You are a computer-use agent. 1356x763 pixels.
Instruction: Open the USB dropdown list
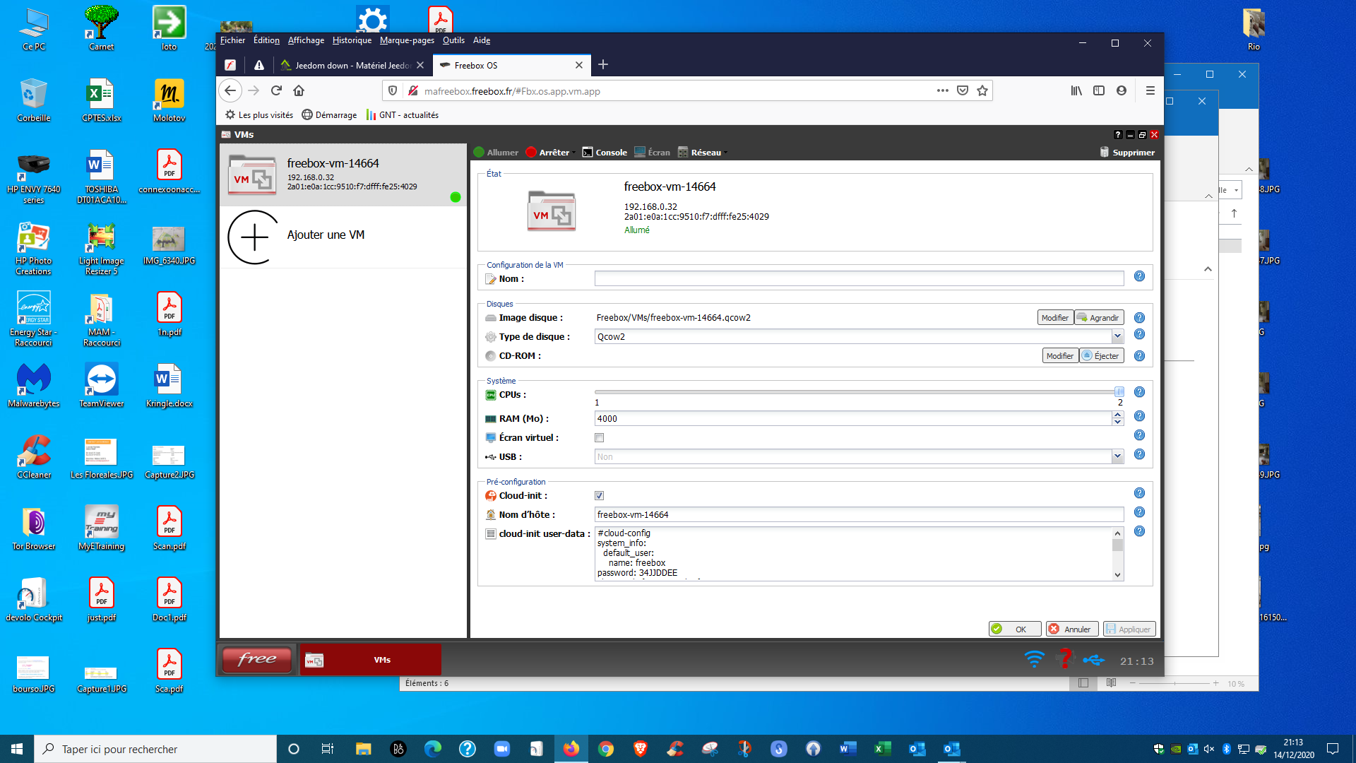(1117, 457)
